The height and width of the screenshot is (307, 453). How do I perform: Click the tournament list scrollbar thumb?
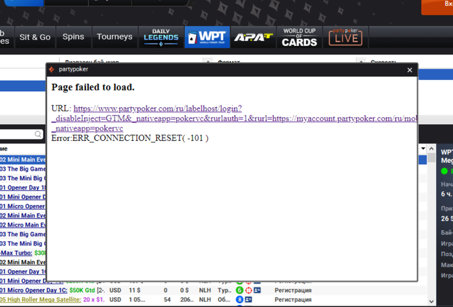point(432,158)
